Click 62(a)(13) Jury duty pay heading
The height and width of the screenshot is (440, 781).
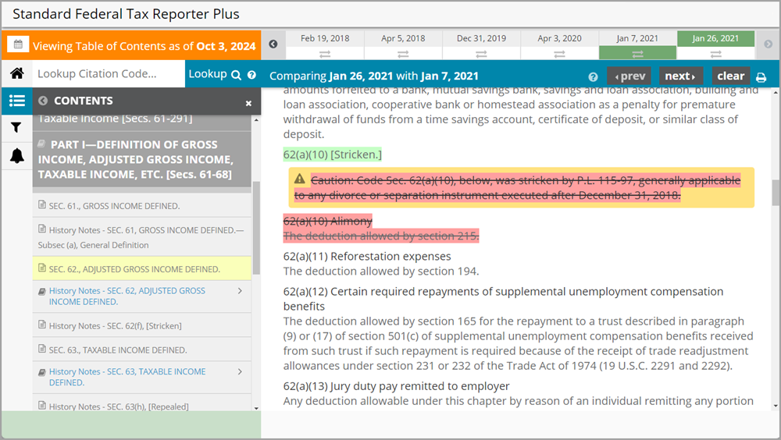[397, 386]
